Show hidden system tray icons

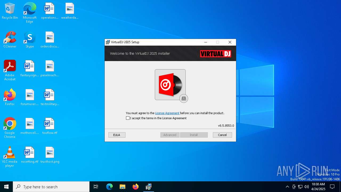[x=287, y=187]
